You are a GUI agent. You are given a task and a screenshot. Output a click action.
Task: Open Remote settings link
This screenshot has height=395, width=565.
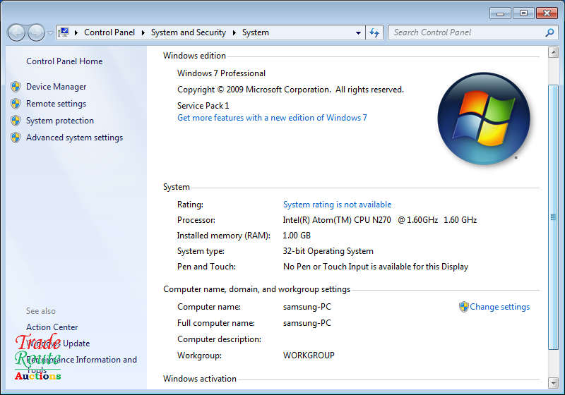click(56, 104)
